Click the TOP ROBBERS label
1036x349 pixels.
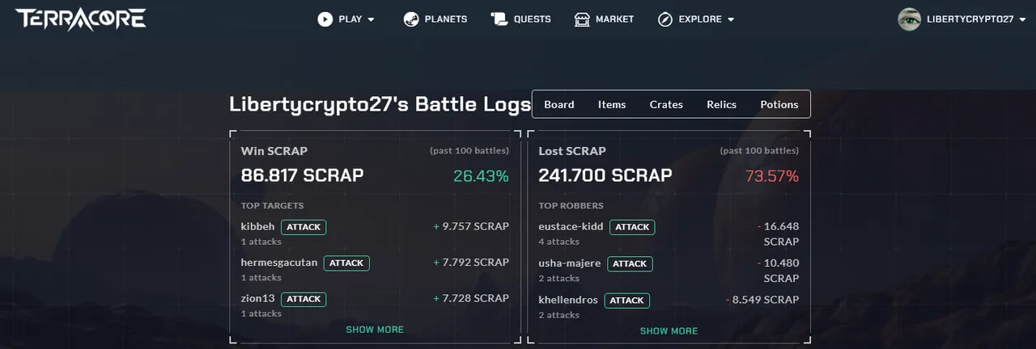(x=571, y=206)
